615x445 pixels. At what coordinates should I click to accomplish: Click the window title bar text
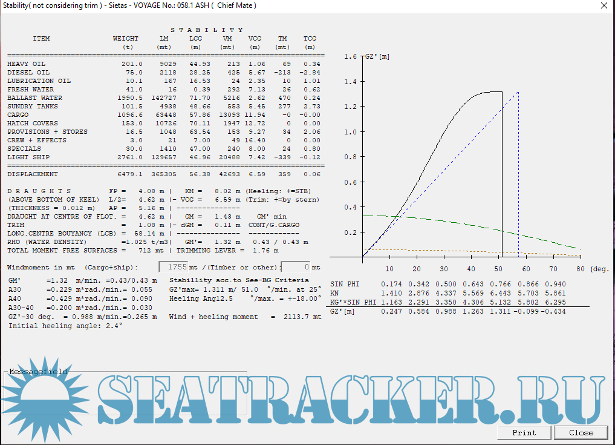(129, 5)
